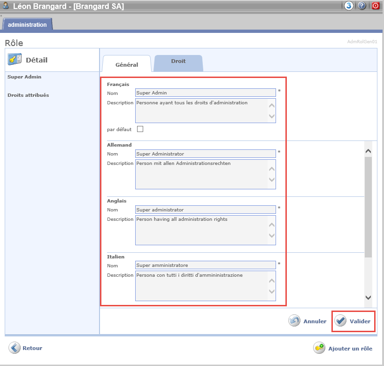Toggle the 'par défaut' checkbox
Viewport: 384px width, 366px height.
140,129
